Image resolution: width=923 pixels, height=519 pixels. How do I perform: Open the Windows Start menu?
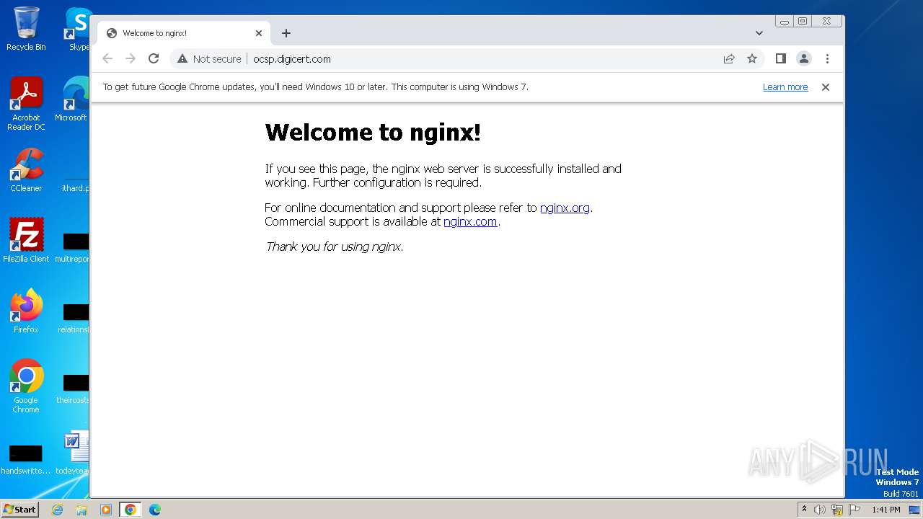[x=19, y=509]
